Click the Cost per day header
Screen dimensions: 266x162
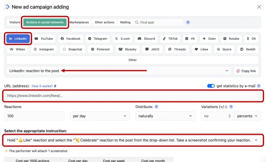78,161
